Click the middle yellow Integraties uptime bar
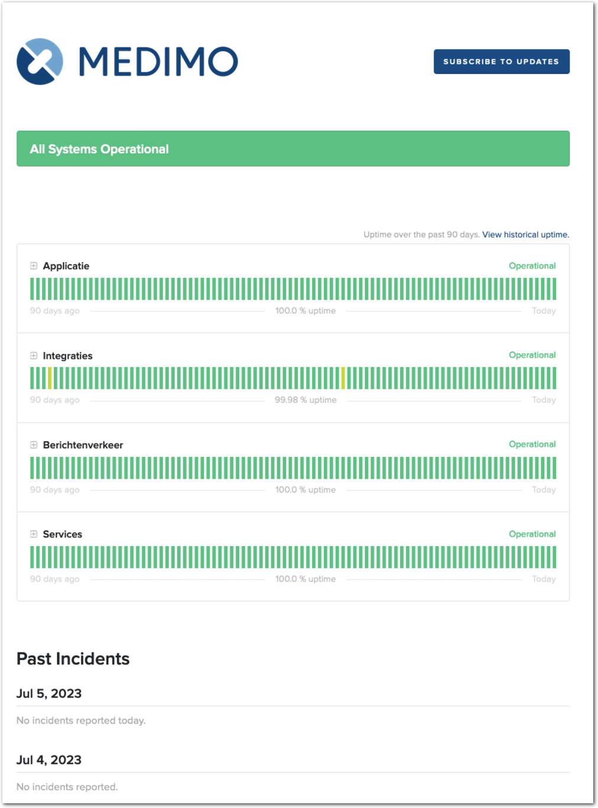598x808 pixels. 343,378
